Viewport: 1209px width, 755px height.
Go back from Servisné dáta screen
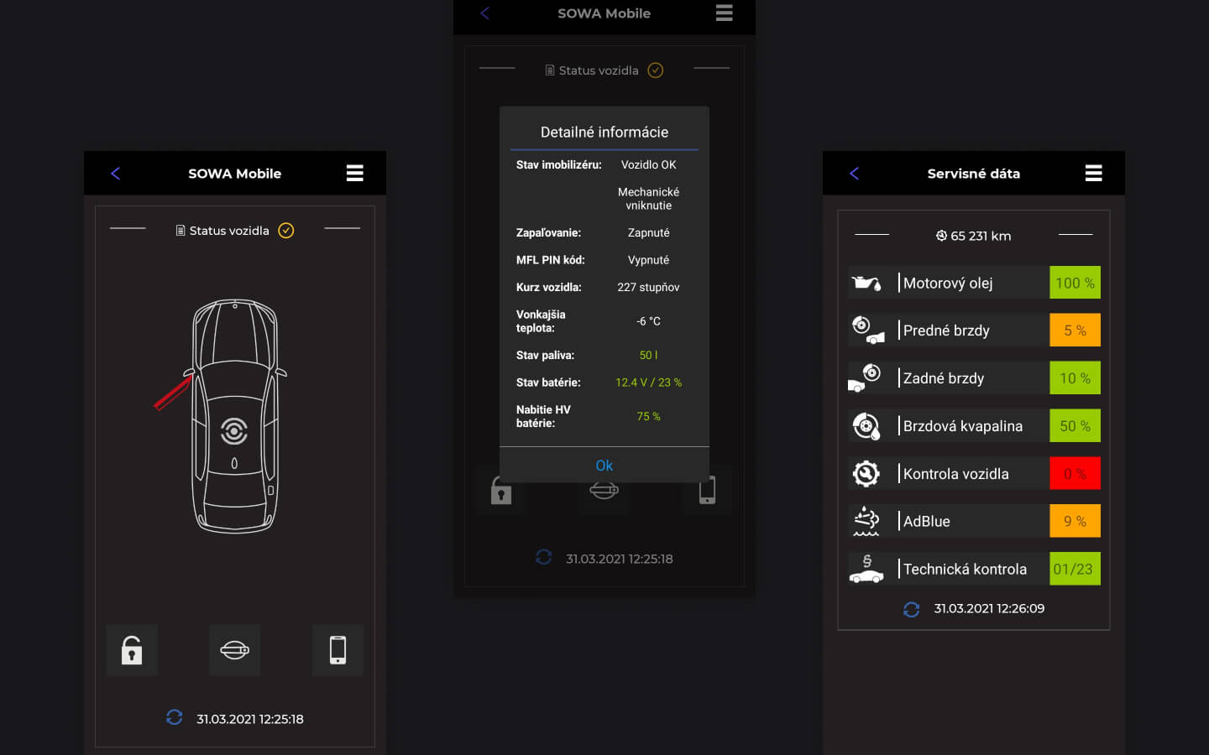[855, 174]
